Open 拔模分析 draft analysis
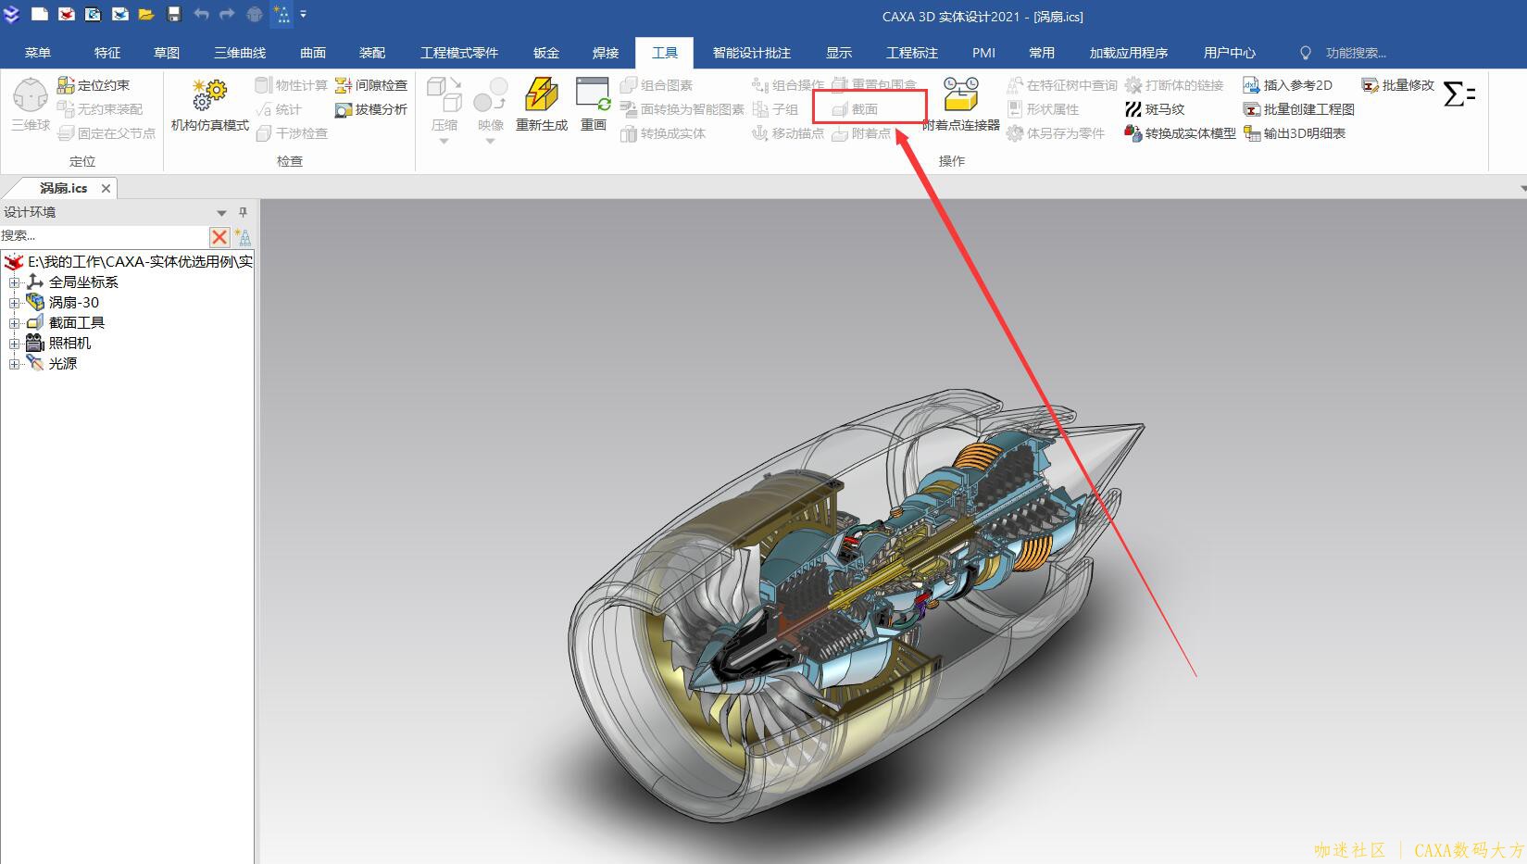The image size is (1527, 864). pyautogui.click(x=371, y=109)
